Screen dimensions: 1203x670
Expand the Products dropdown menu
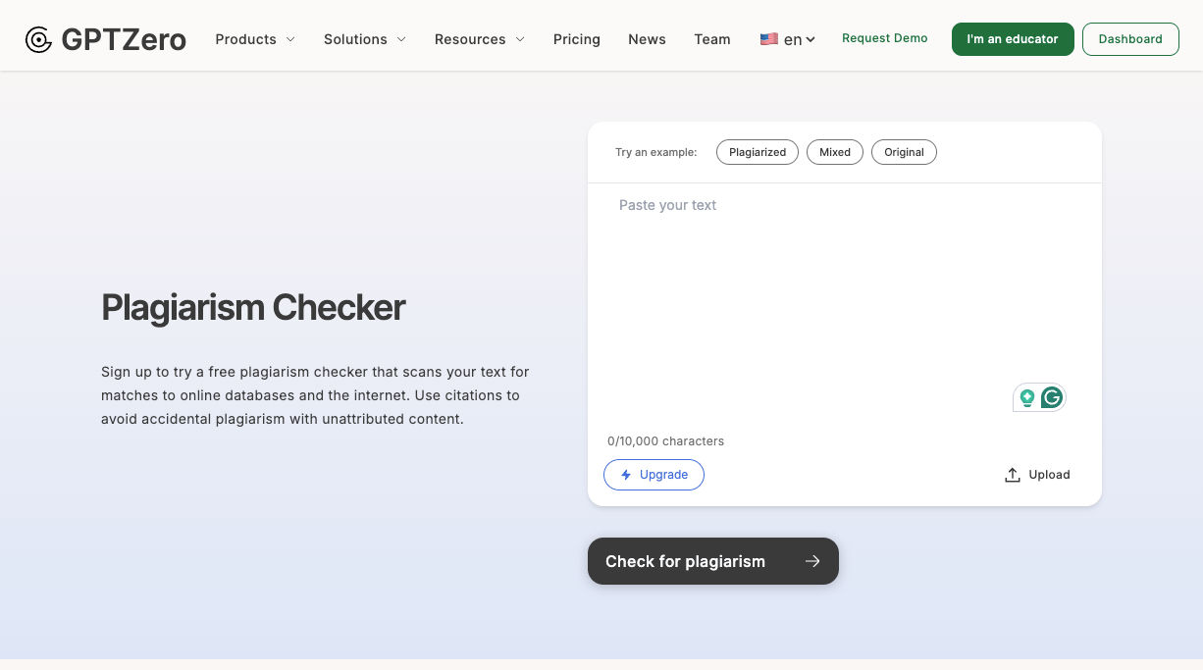click(x=255, y=39)
